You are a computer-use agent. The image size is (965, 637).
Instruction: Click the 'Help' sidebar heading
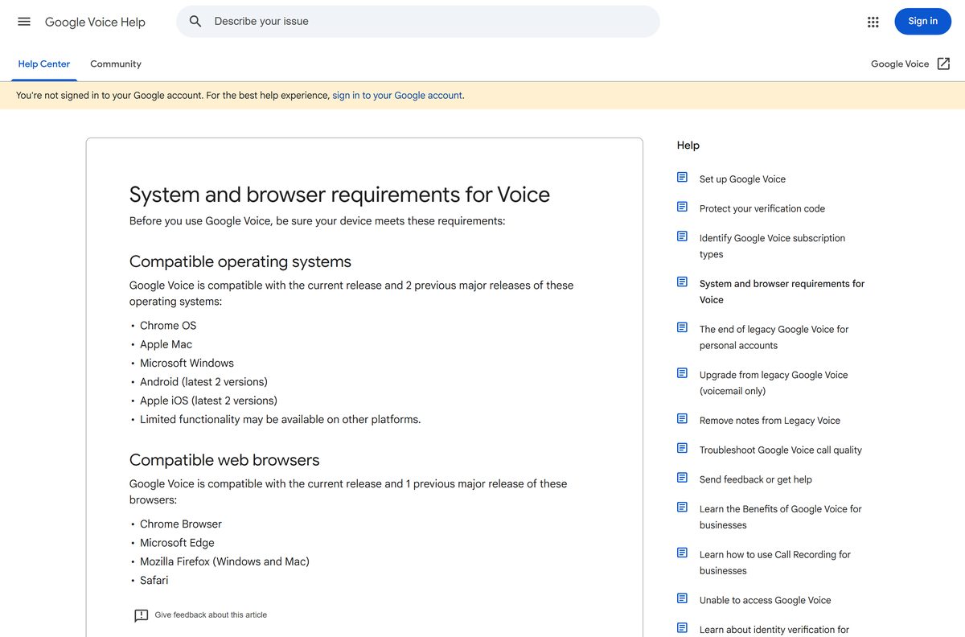[688, 146]
